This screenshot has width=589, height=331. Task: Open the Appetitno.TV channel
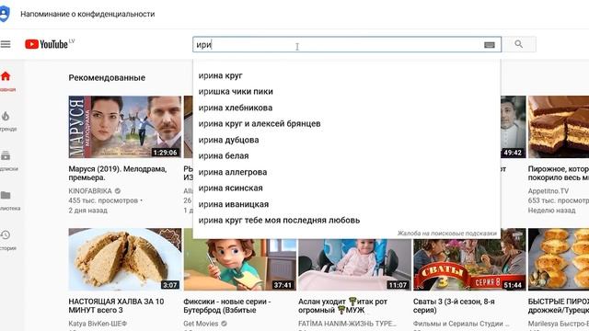click(549, 190)
